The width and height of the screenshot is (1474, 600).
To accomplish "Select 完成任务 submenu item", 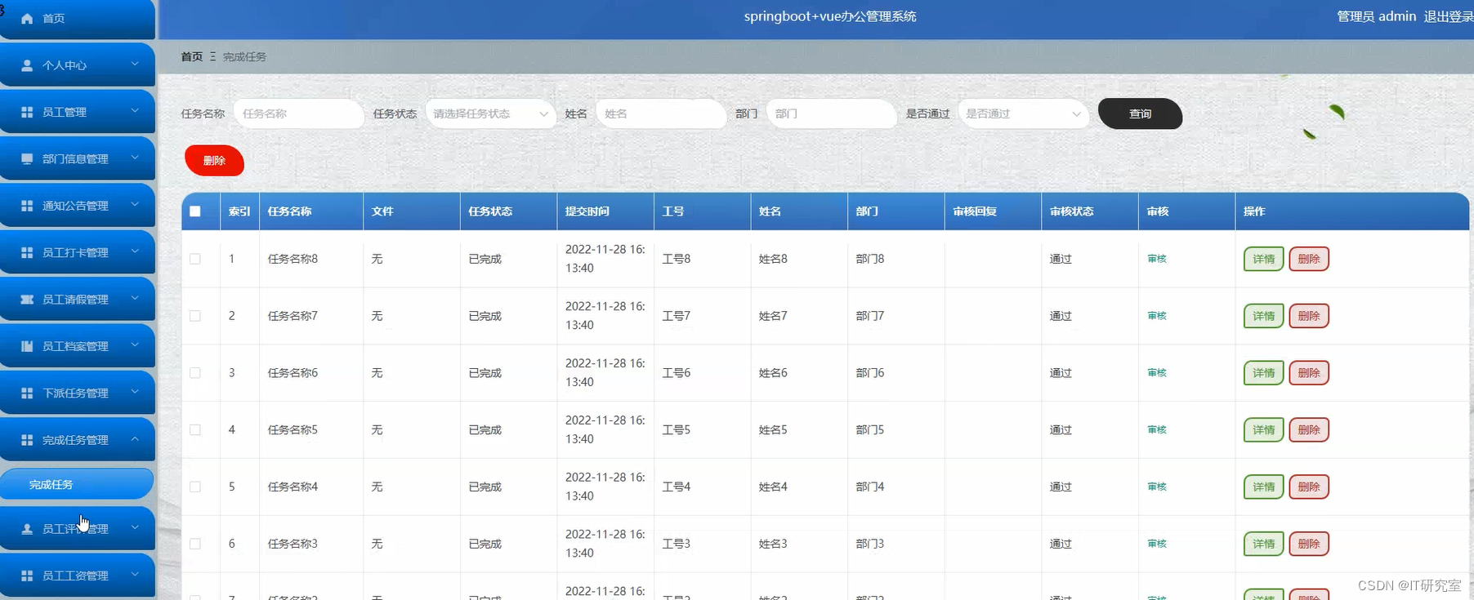I will tap(77, 484).
